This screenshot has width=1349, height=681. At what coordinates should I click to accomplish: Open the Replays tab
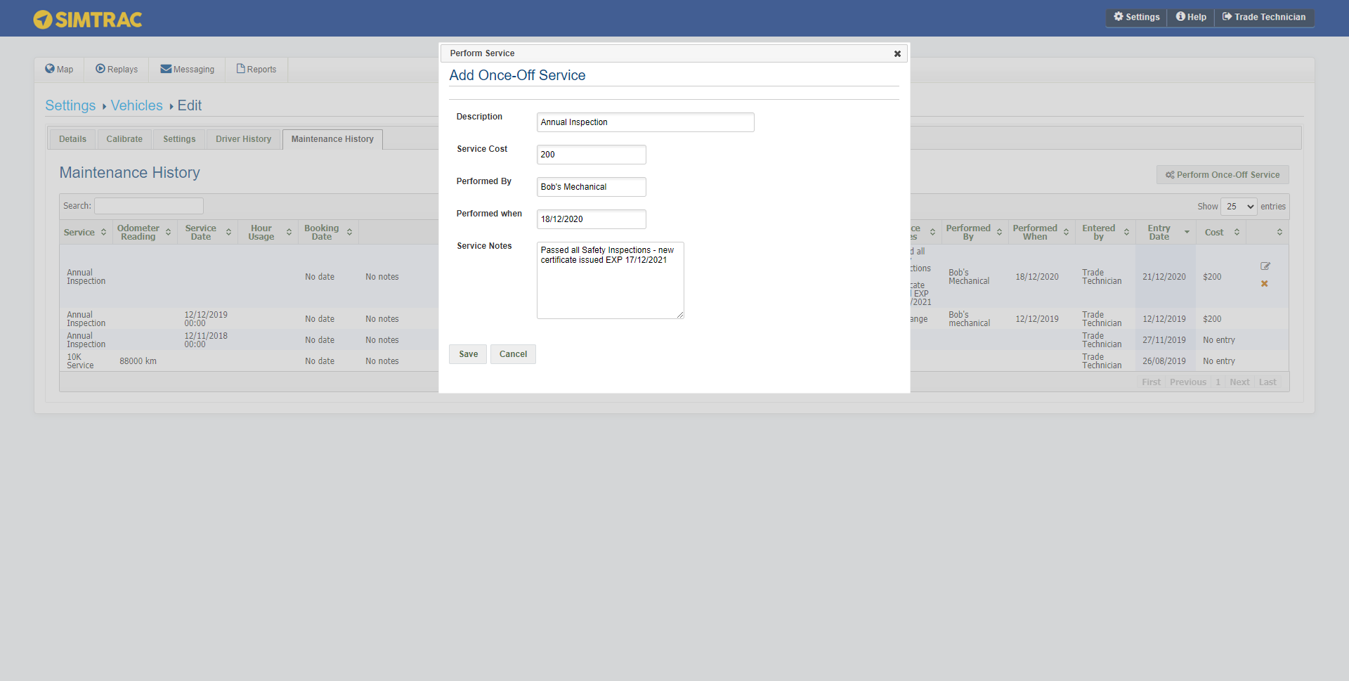pos(117,70)
